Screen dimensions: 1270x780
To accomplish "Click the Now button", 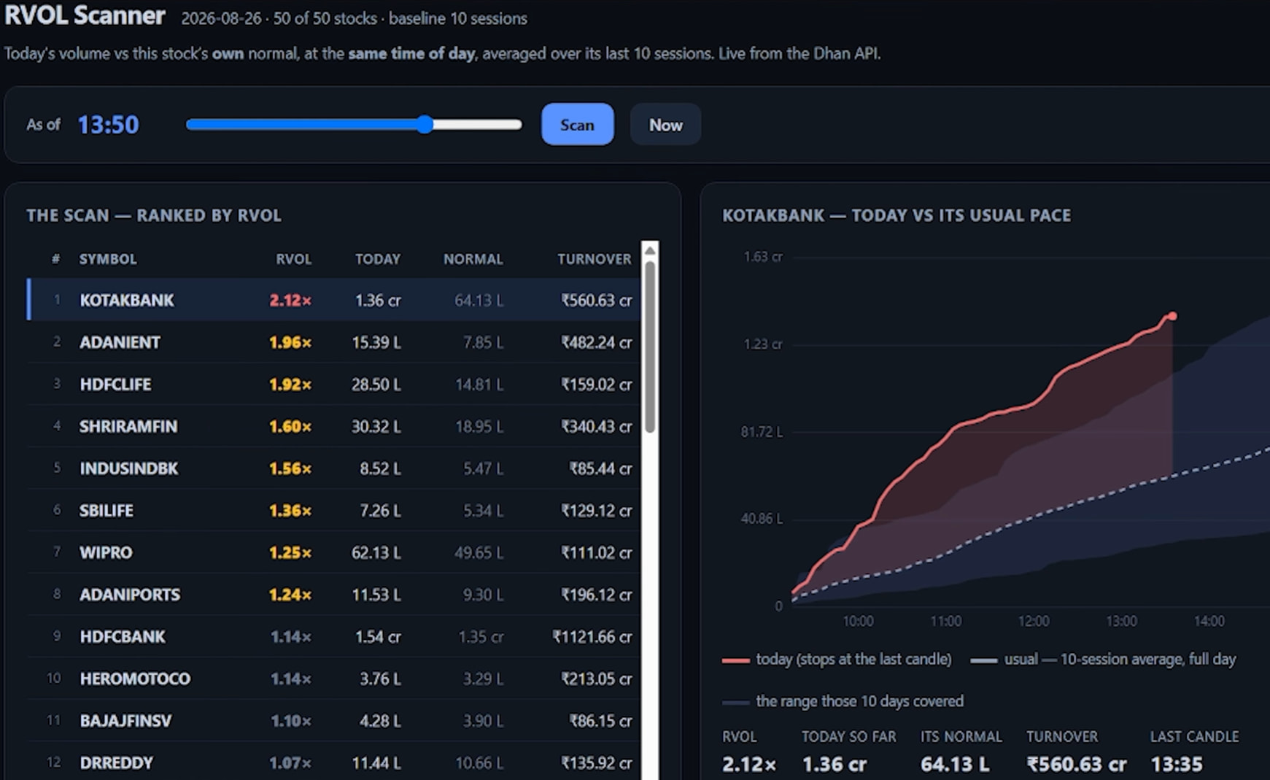I will click(x=665, y=125).
